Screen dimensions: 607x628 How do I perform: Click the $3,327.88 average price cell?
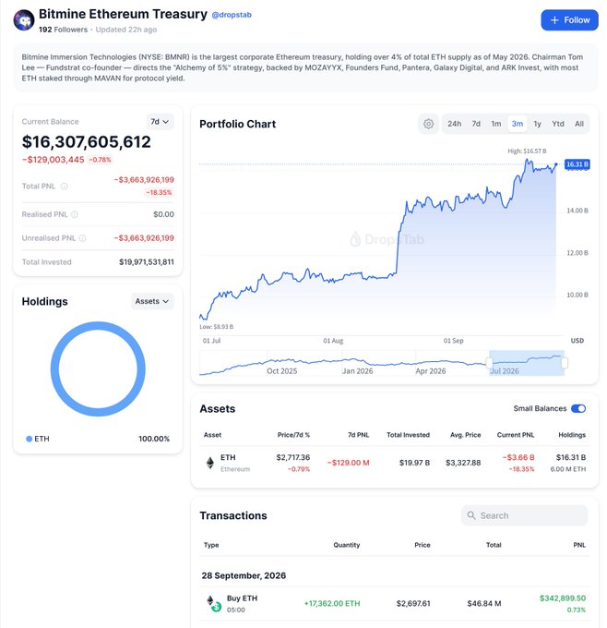[463, 463]
